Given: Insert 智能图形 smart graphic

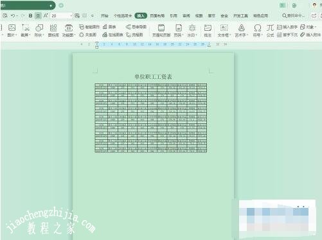Looking at the screenshot, I should [89, 27].
